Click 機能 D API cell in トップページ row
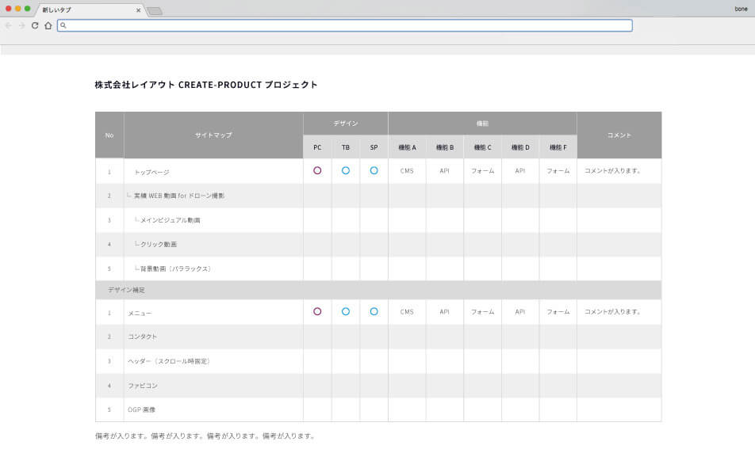755x472 pixels. [x=520, y=170]
